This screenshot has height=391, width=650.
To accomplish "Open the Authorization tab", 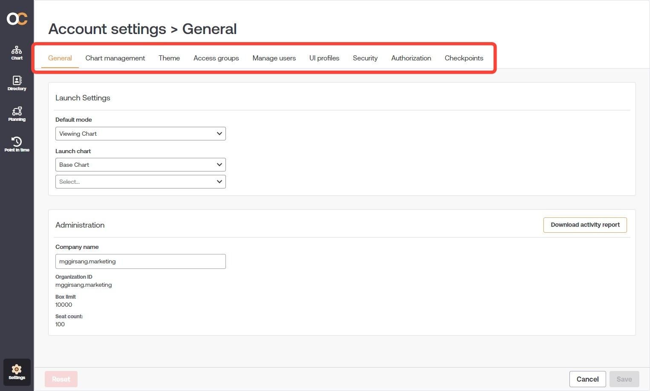I will point(411,58).
